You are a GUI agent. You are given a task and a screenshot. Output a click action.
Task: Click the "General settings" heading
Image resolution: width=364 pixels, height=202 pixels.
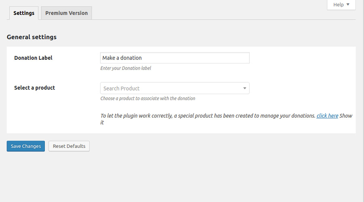(x=32, y=37)
